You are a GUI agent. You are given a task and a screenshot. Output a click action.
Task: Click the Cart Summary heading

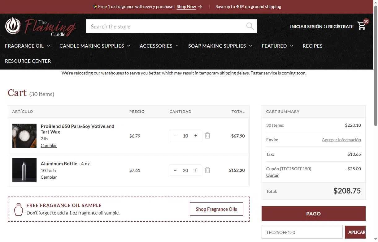tap(283, 112)
